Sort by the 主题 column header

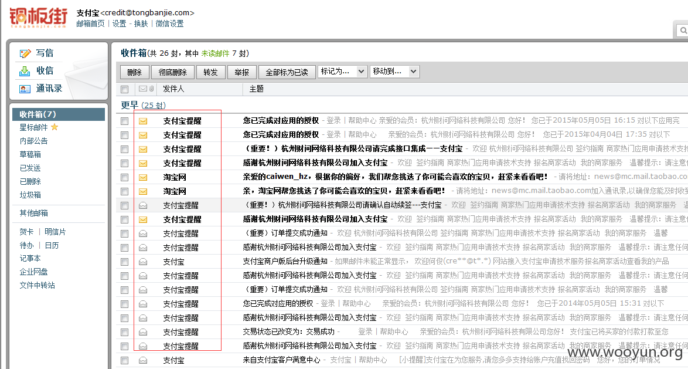pos(256,89)
